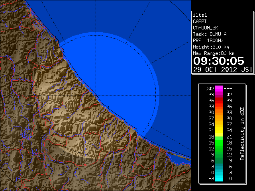Click the 'Reflectivity in dBZ' legend title
The width and height of the screenshot is (255, 191).
242,134
